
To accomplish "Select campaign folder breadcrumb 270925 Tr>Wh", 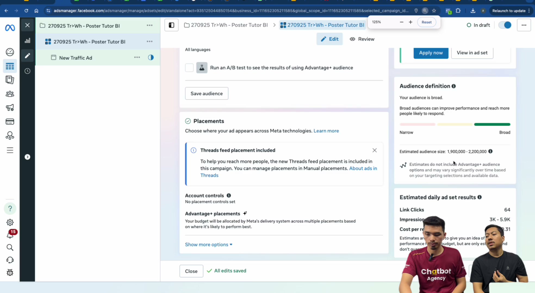I will coord(226,25).
